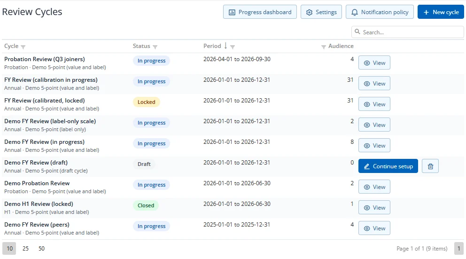View Probation Review (Q3 joiners) cycle

pos(374,63)
